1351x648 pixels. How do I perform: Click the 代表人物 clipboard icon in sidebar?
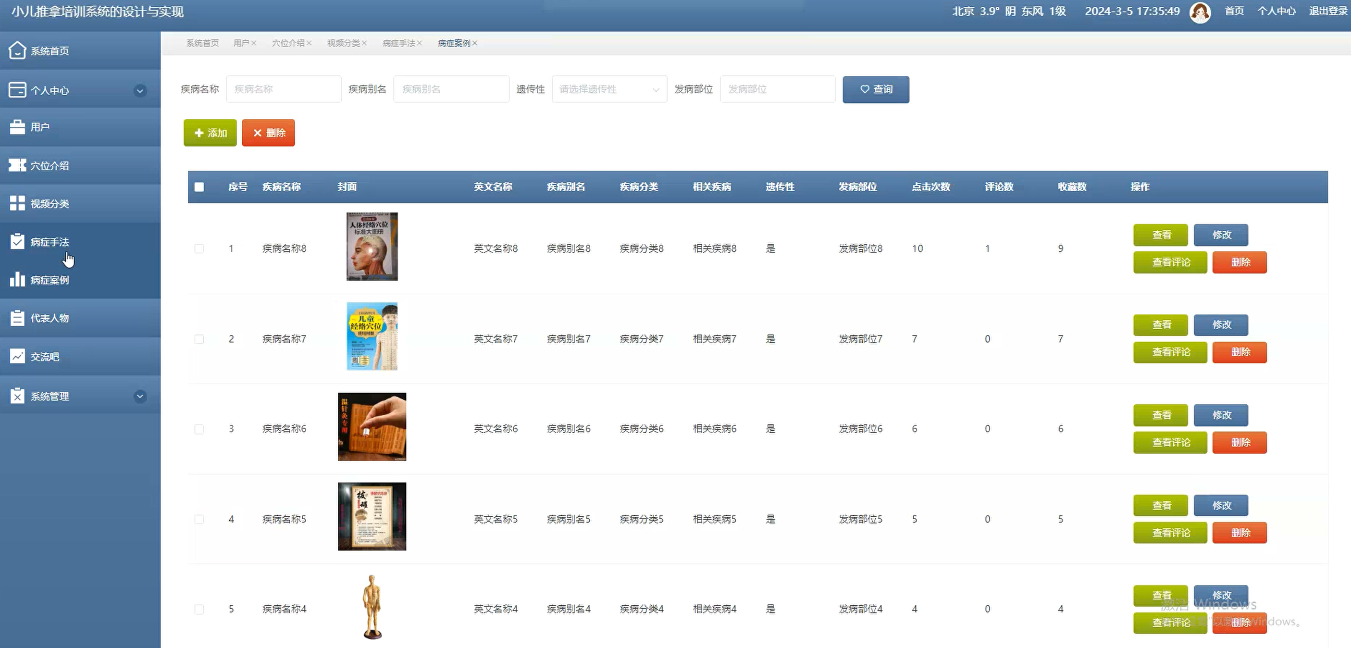click(17, 317)
